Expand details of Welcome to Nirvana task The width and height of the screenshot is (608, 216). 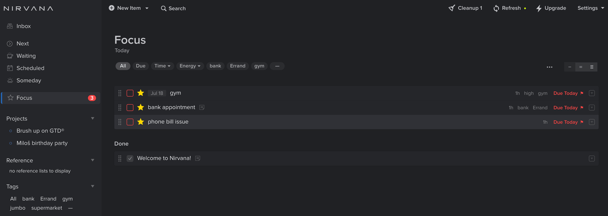591,159
